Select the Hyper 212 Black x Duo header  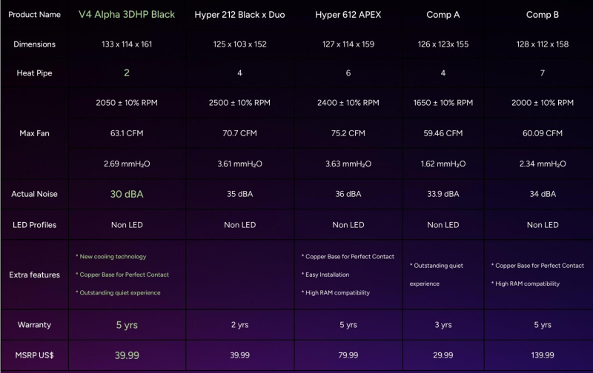point(239,15)
